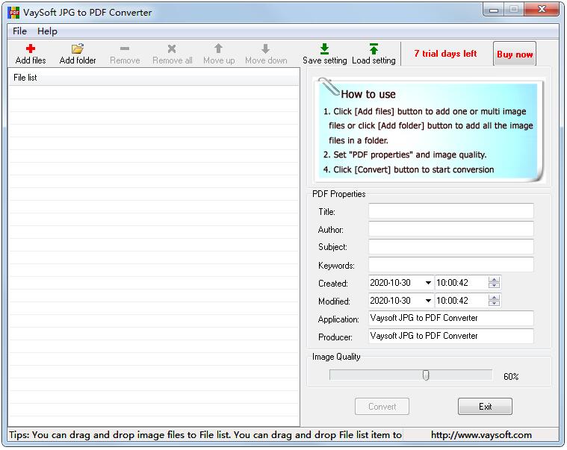Click the Add files red plus icon

[31, 49]
